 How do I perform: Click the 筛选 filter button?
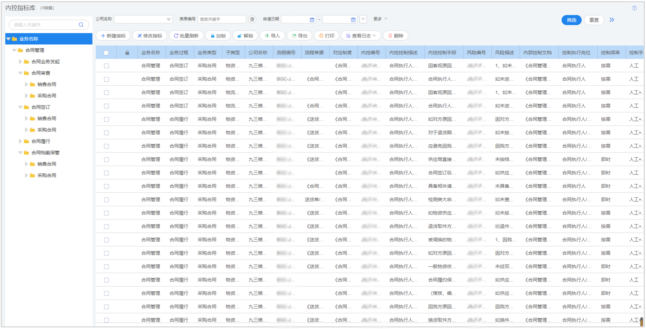pos(572,20)
